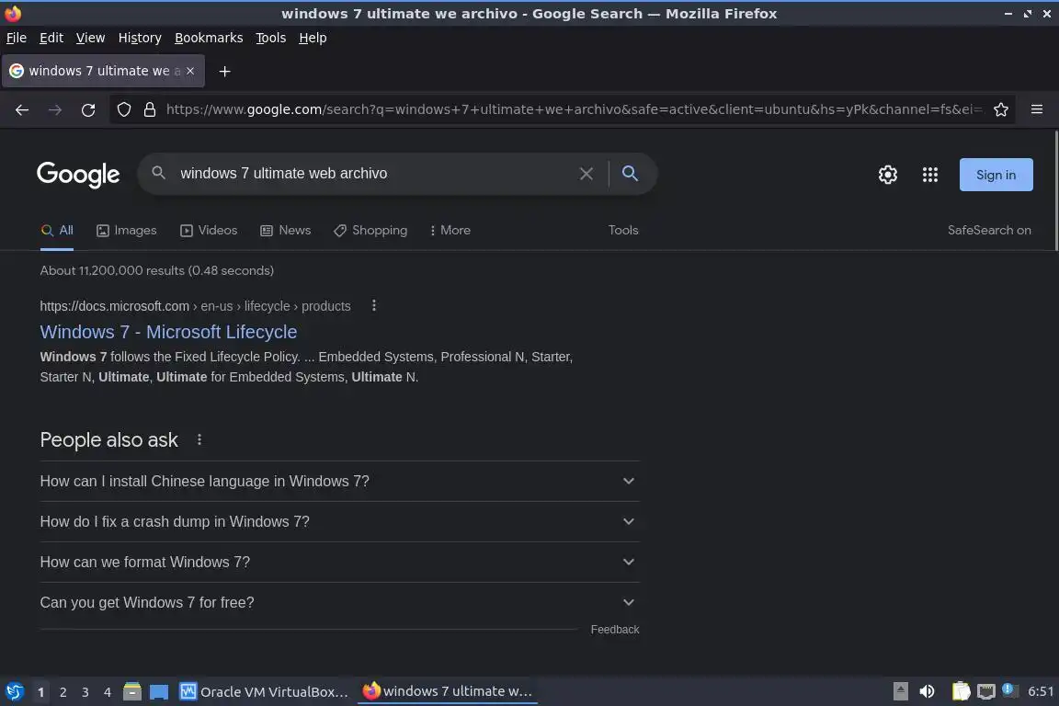Screen dimensions: 1059x706
Task: Open the More search filters dropdown
Action: point(450,231)
